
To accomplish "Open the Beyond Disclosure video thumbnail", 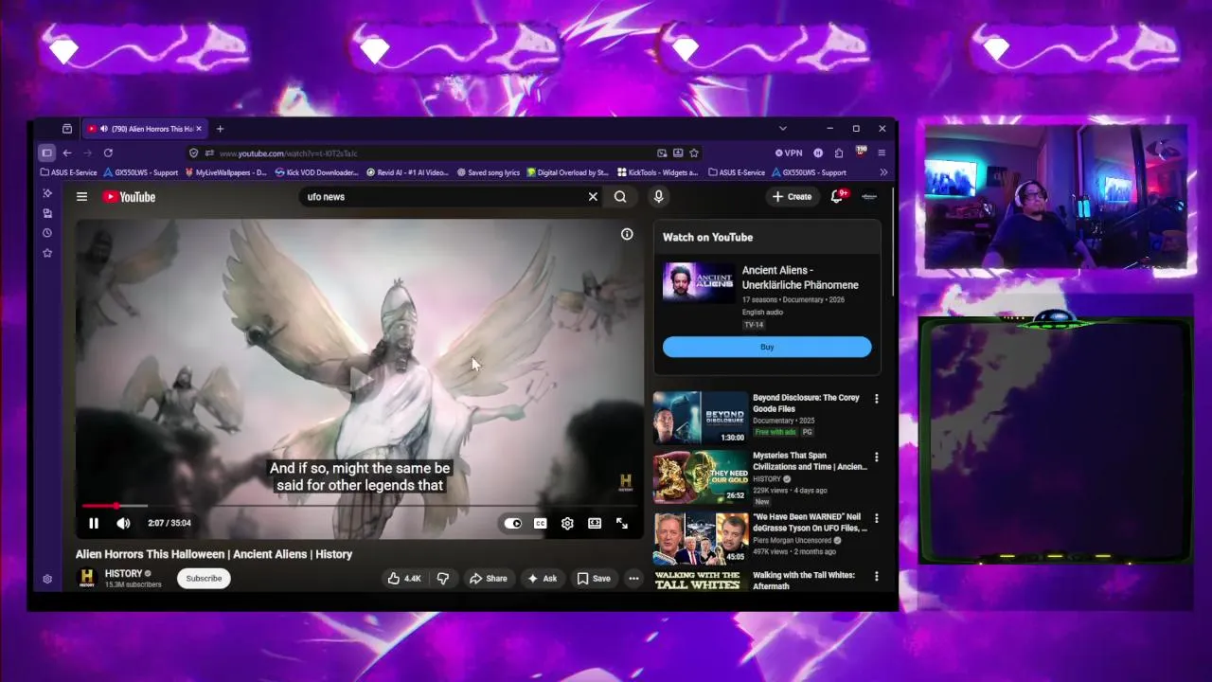I will pyautogui.click(x=701, y=418).
